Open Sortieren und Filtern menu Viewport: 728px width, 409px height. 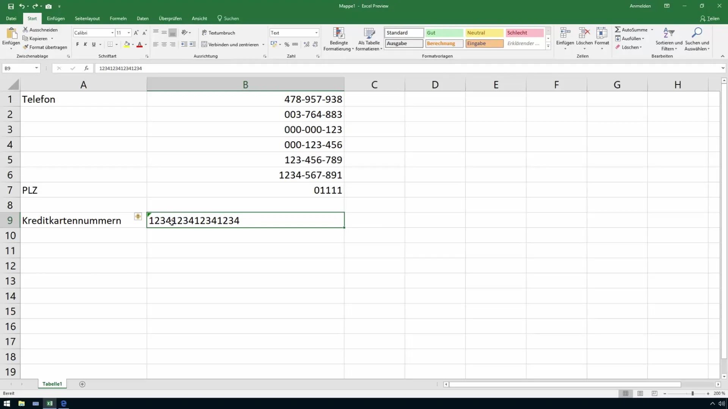(x=669, y=39)
